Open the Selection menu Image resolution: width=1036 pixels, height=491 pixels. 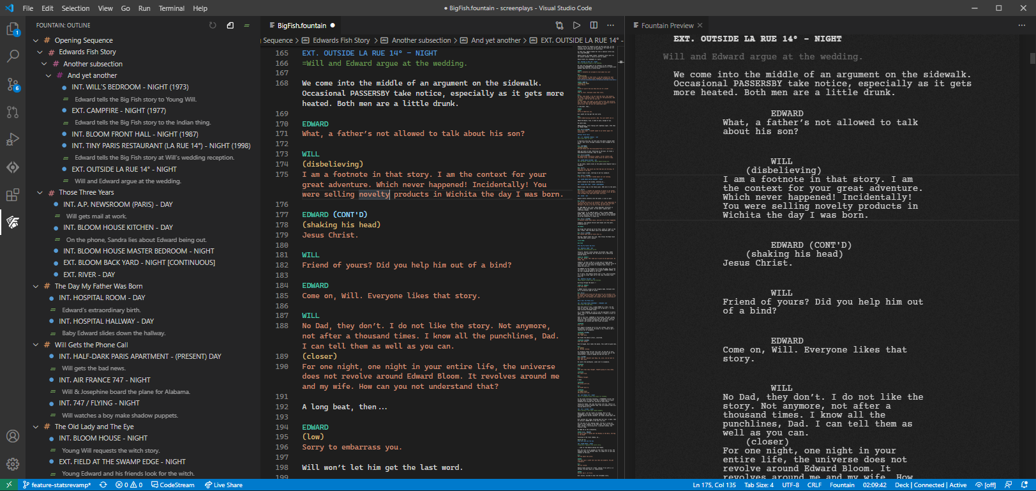(75, 8)
